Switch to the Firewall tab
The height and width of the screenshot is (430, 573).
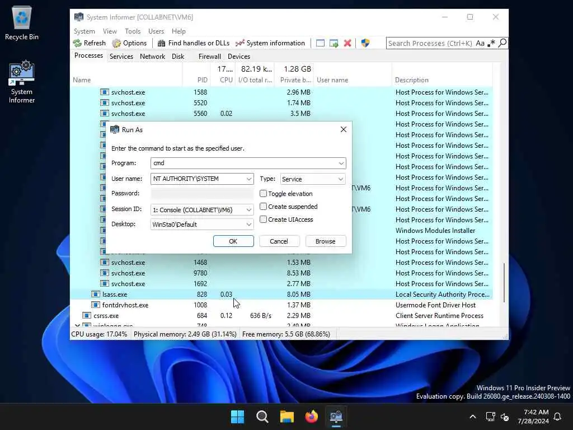click(210, 57)
